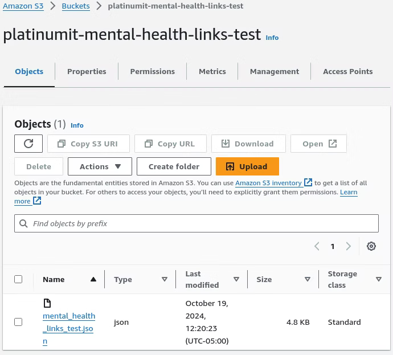
Task: Sort by Storage class column arrow
Action: pos(379,279)
